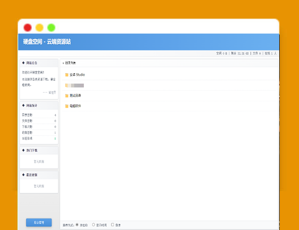The width and height of the screenshot is (299, 230).
Task: Click the 后台管理 button
Action: pos(39,223)
